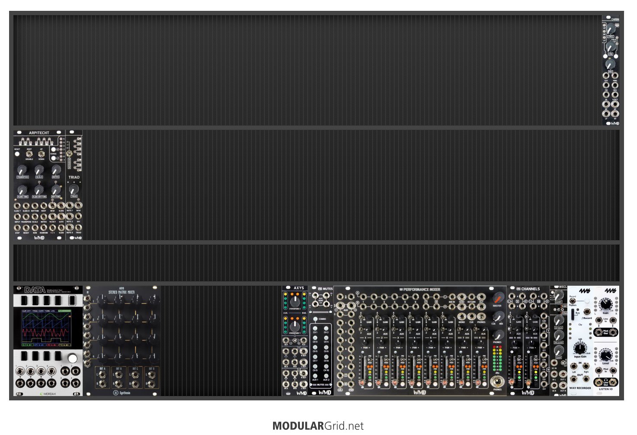Click the TRIAD knob on the Triad module

pos(74,190)
